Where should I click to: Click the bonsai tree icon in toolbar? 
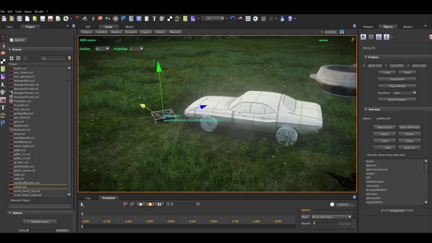point(177,19)
